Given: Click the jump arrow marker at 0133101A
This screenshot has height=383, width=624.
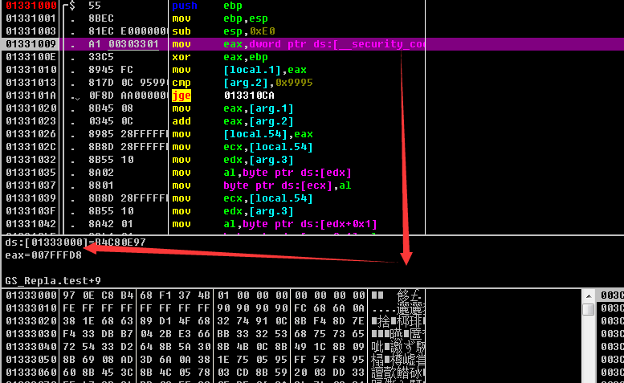Looking at the screenshot, I should tap(75, 96).
